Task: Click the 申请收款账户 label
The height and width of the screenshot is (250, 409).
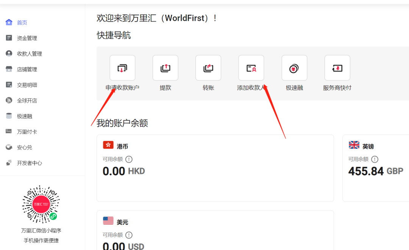Action: [x=122, y=88]
